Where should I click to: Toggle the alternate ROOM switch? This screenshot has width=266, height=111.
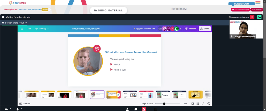point(46,10)
